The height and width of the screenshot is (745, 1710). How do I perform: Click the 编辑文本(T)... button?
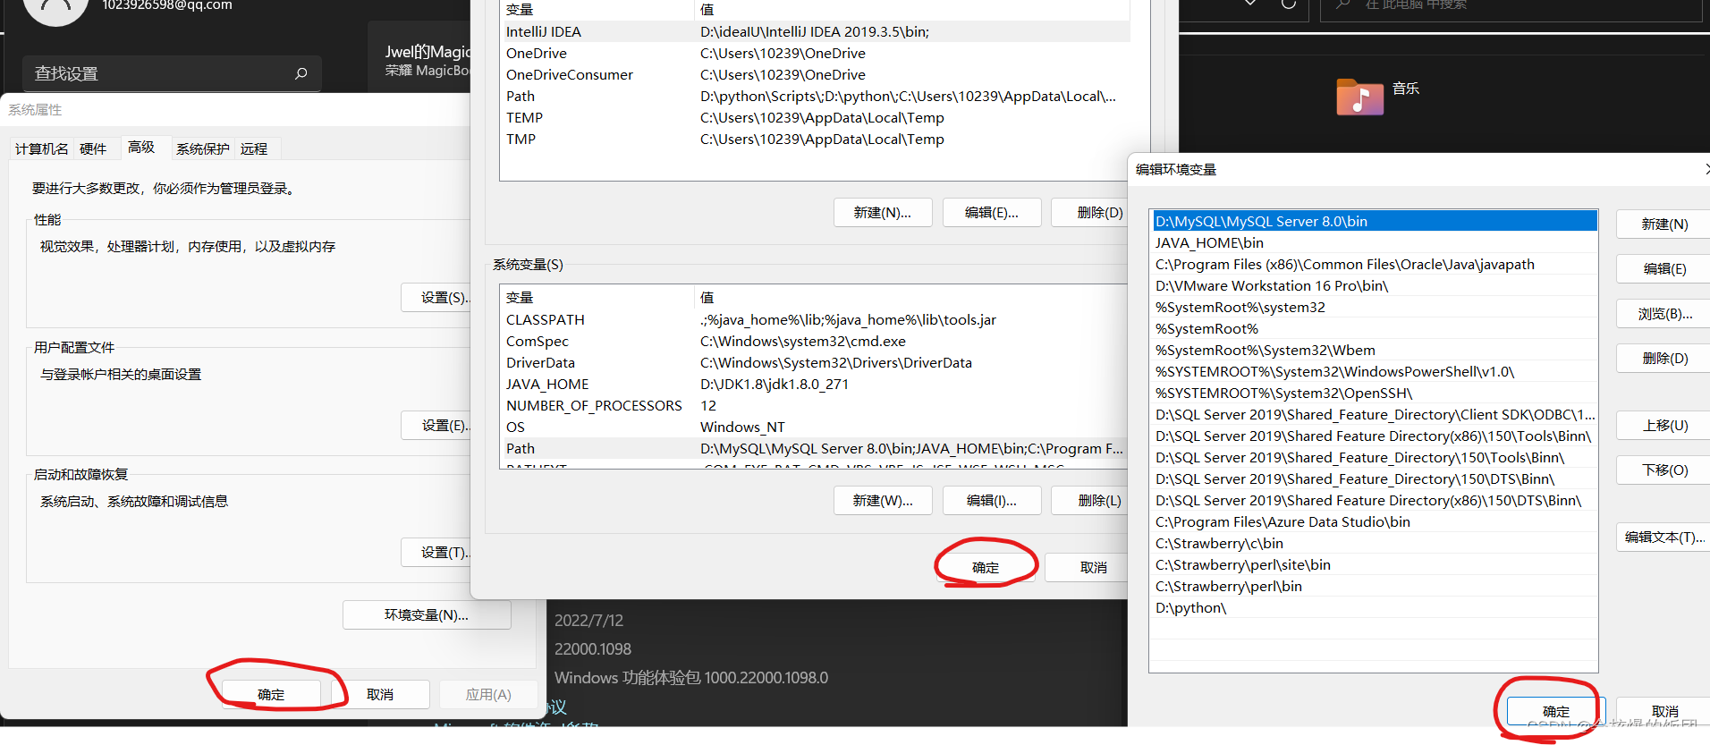tap(1664, 537)
